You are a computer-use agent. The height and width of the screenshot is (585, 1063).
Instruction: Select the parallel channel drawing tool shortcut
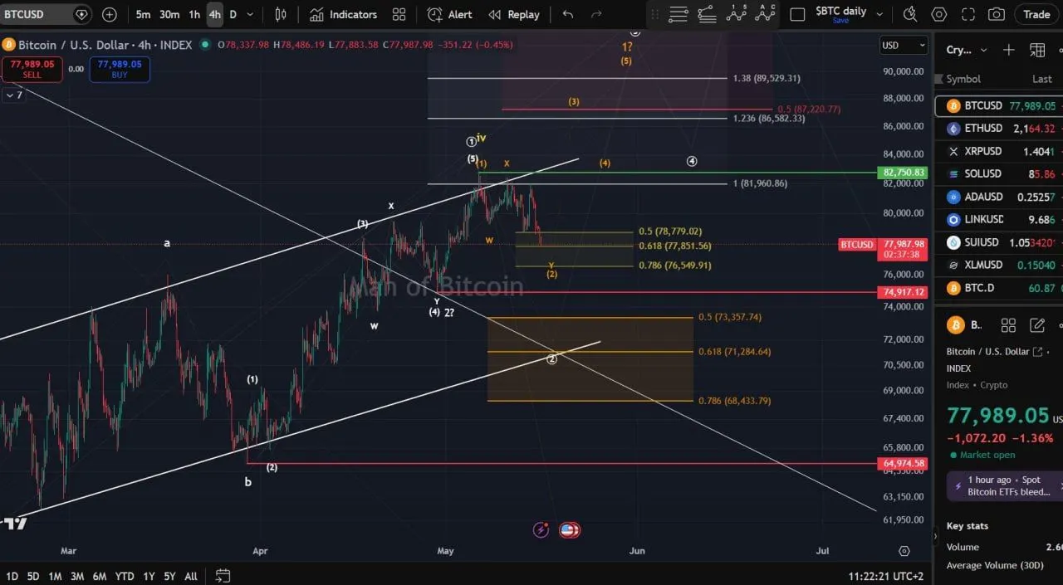coord(707,13)
